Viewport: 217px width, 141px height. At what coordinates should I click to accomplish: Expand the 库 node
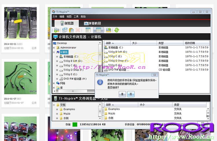coord(54,88)
